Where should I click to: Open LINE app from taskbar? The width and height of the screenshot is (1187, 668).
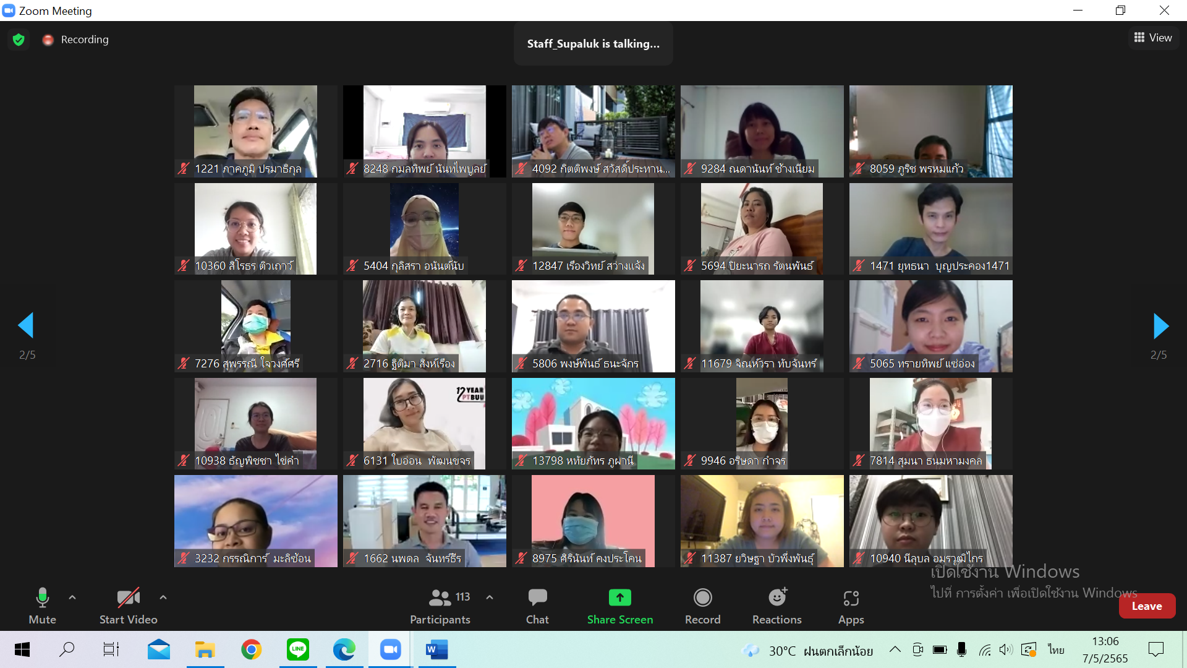298,649
